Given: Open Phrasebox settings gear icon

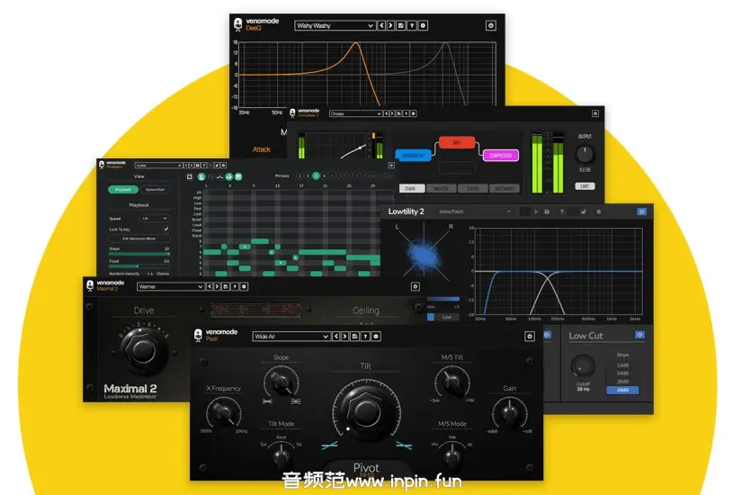Looking at the screenshot, I should [x=223, y=166].
